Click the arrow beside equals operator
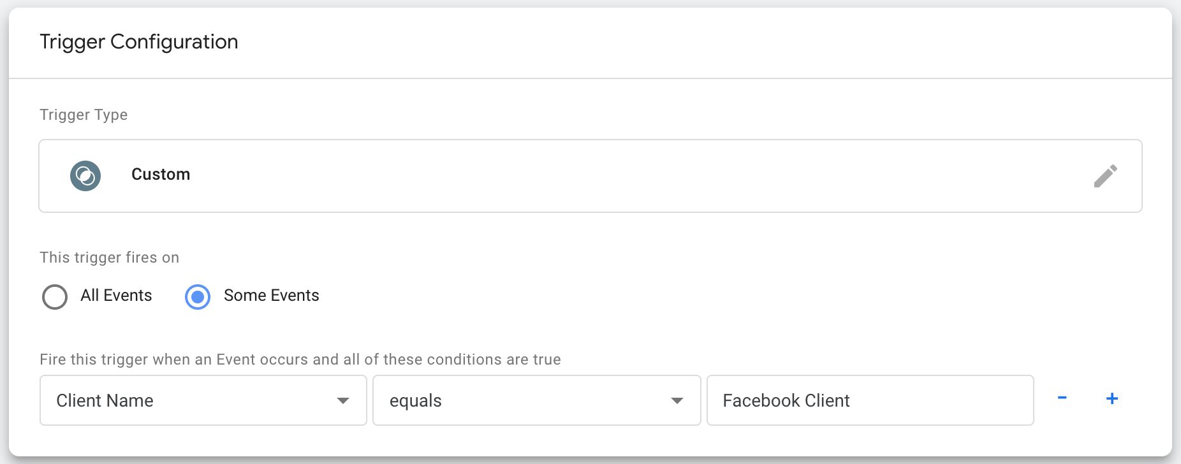Screen dimensions: 1181x464 click(x=677, y=401)
